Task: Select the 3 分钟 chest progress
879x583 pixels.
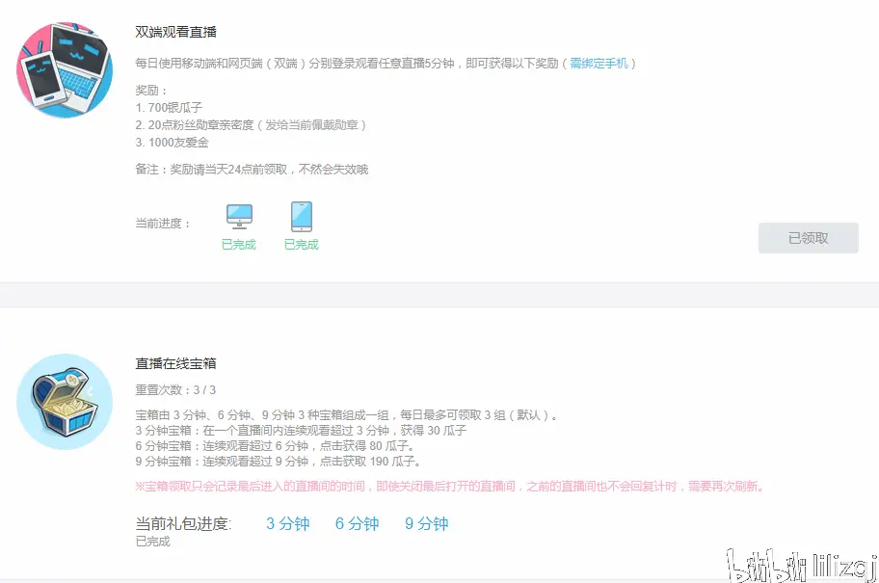Action: click(287, 523)
